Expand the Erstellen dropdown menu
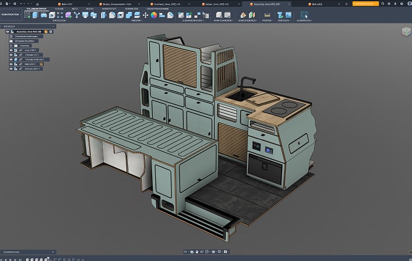The image size is (412, 261). click(59, 20)
